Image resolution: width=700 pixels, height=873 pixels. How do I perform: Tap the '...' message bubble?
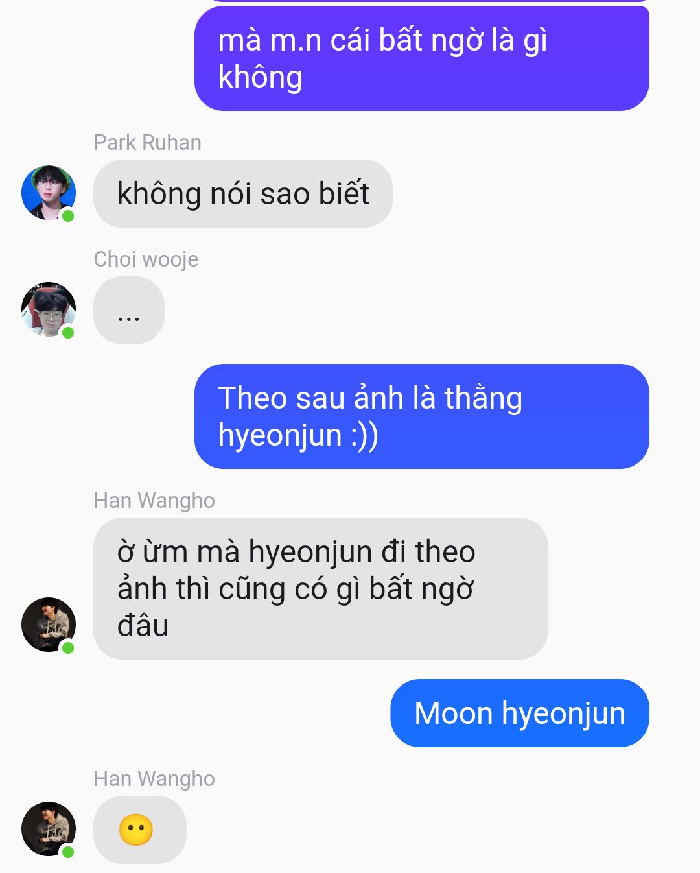(x=129, y=310)
